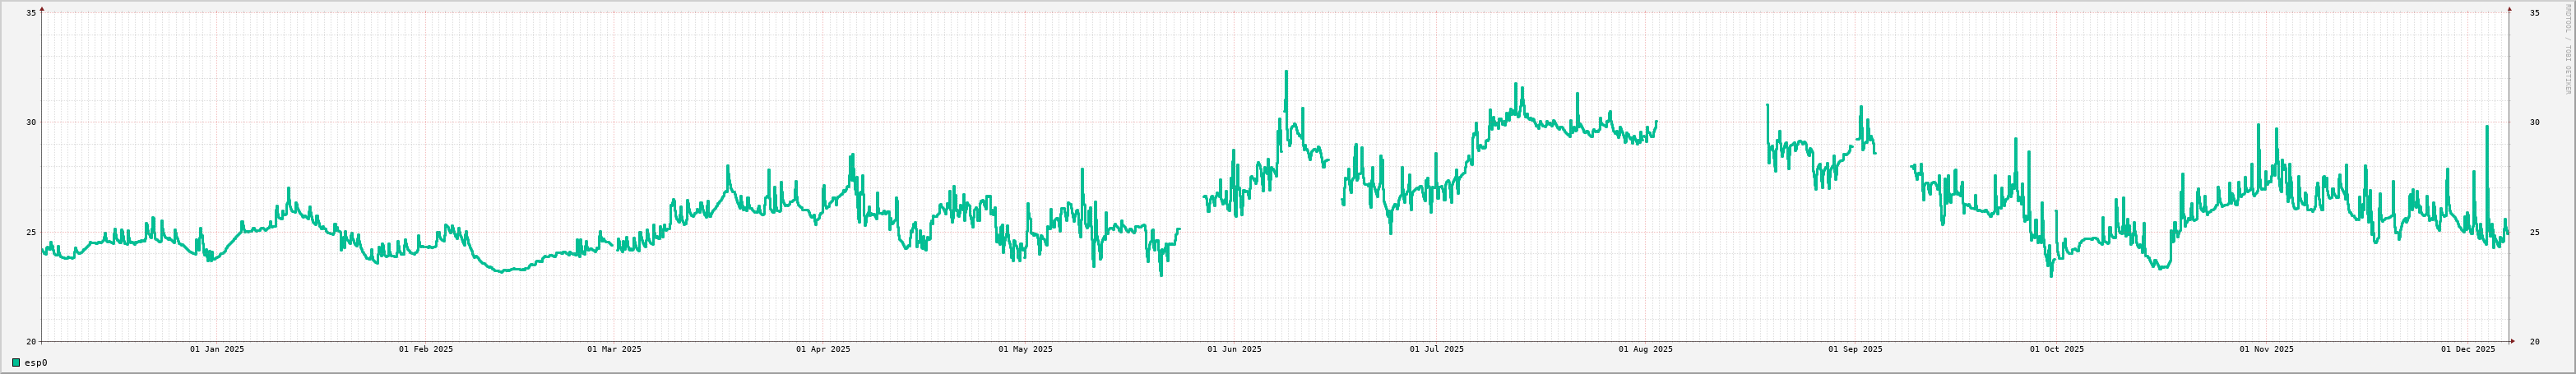Click the 01 Dec 2025 date label

click(2468, 349)
